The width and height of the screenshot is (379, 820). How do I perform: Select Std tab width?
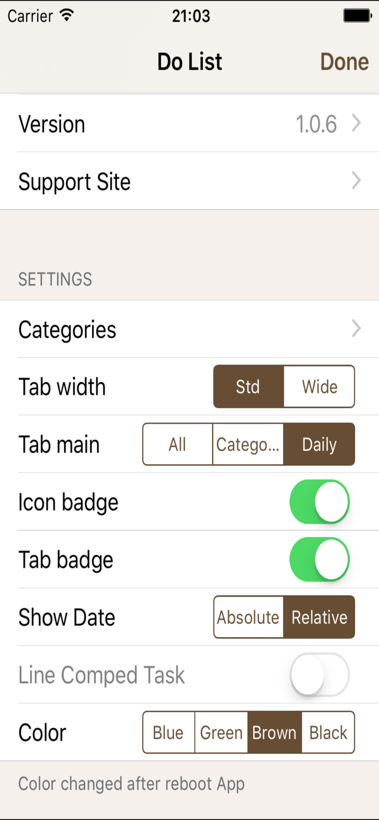pyautogui.click(x=248, y=386)
